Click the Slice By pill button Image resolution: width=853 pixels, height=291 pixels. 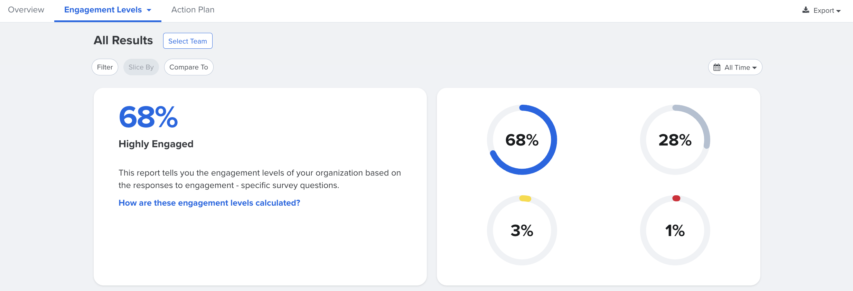click(x=141, y=67)
